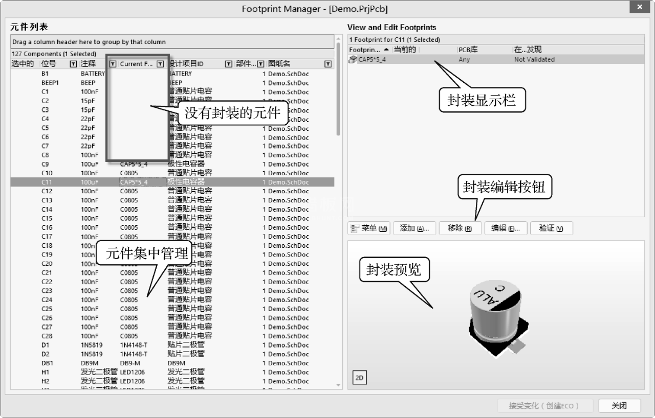The width and height of the screenshot is (655, 418).
Task: Toggle the 2D view button in footprint preview
Action: pos(359,377)
